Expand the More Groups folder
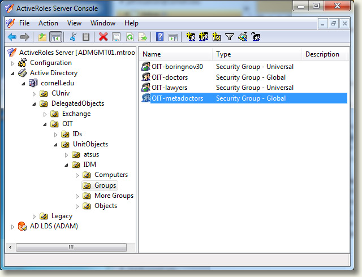This screenshot has width=362, height=277. click(77, 196)
